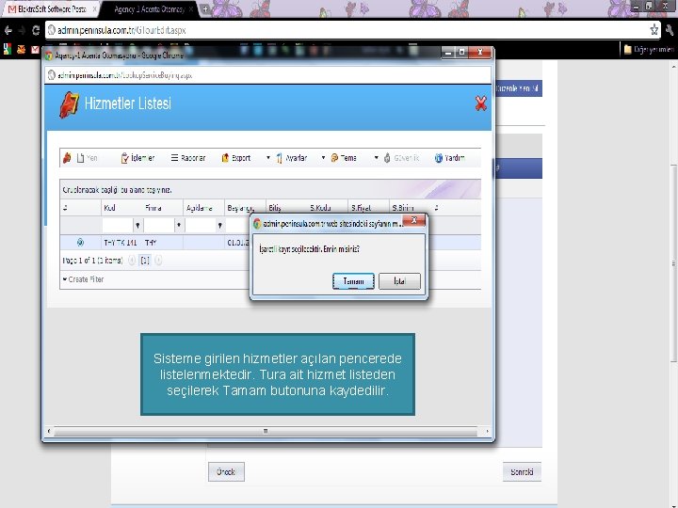Image resolution: width=678 pixels, height=508 pixels.
Task: Expand the dropdown arrow beside Tema
Action: tap(376, 158)
